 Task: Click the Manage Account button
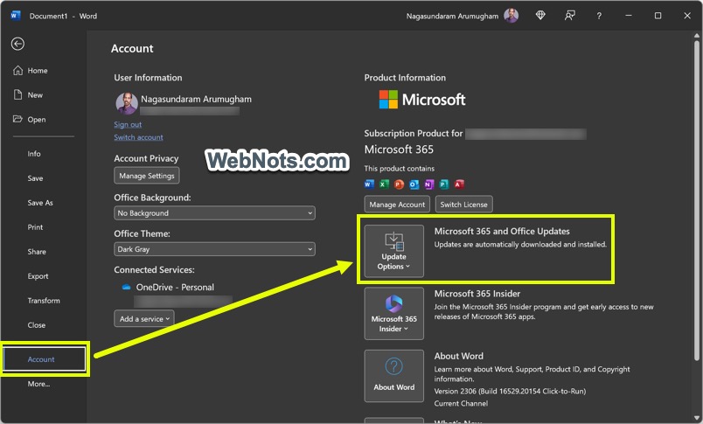(397, 205)
